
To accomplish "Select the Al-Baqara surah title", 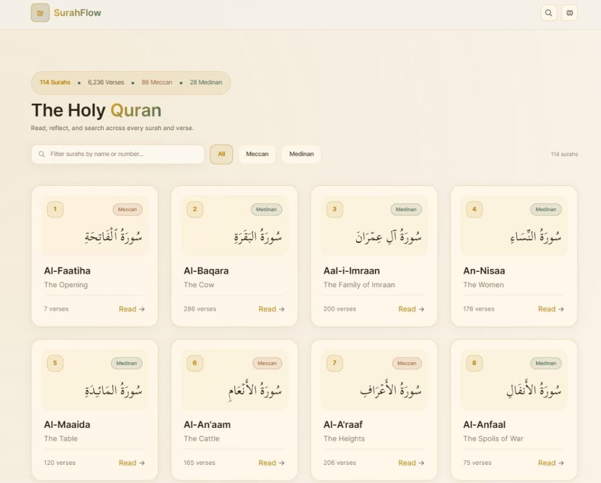I will tap(206, 271).
